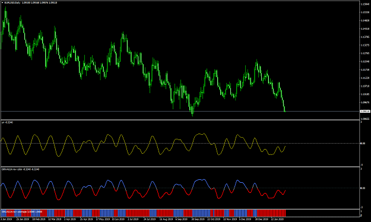Click the '30 Sep 2019' date label
This screenshot has width=371, height=222.
[x=198, y=219]
